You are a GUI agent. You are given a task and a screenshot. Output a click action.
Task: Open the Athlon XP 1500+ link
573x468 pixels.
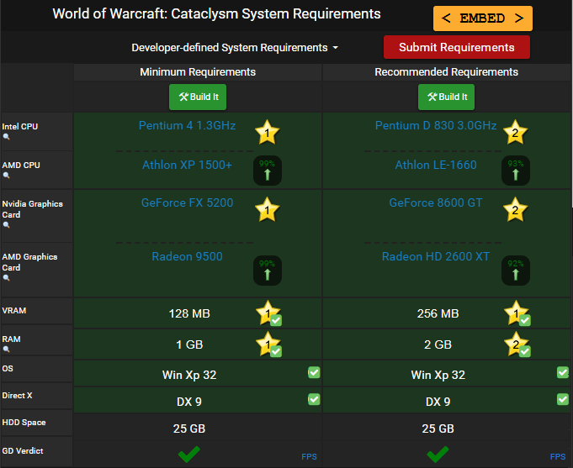point(187,165)
